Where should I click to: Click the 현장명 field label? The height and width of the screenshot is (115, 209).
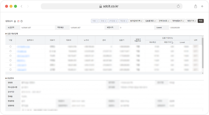click(10, 83)
